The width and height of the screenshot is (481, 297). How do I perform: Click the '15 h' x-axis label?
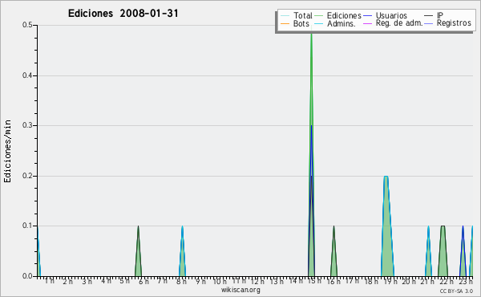coord(314,281)
